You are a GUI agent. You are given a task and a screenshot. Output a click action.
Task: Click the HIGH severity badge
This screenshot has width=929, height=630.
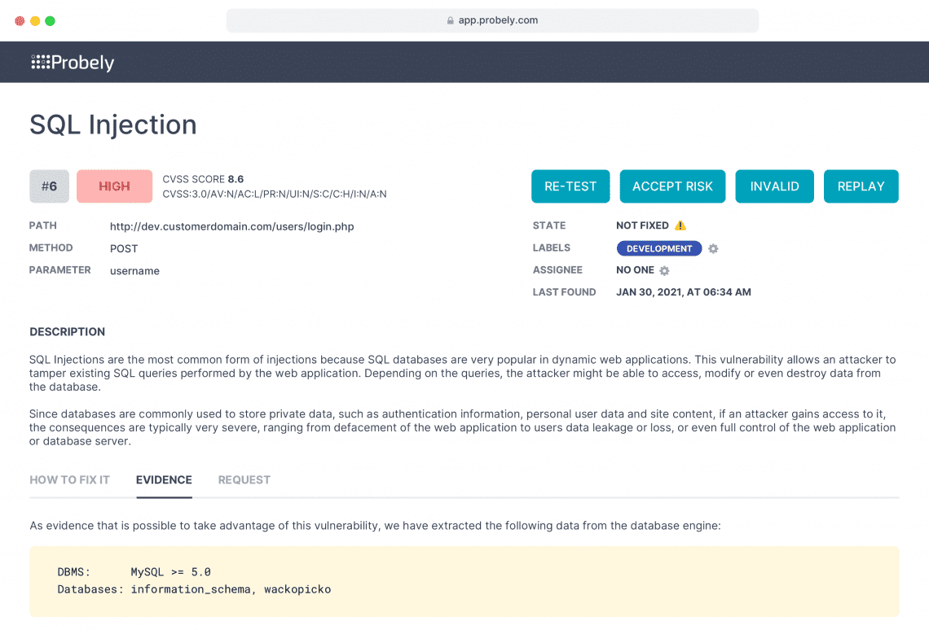point(114,186)
